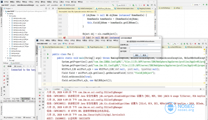Screen dimensions: 208x120
Task: Click the rerun icon in CVE-2020-4450 toolbar
Action: click(181, 44)
